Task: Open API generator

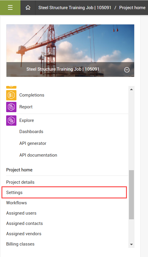Action: tap(33, 143)
